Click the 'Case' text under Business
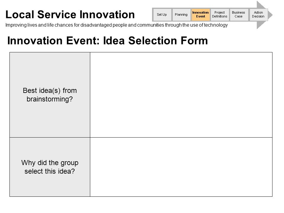Viewport: 284px width, 213px height. pyautogui.click(x=238, y=17)
